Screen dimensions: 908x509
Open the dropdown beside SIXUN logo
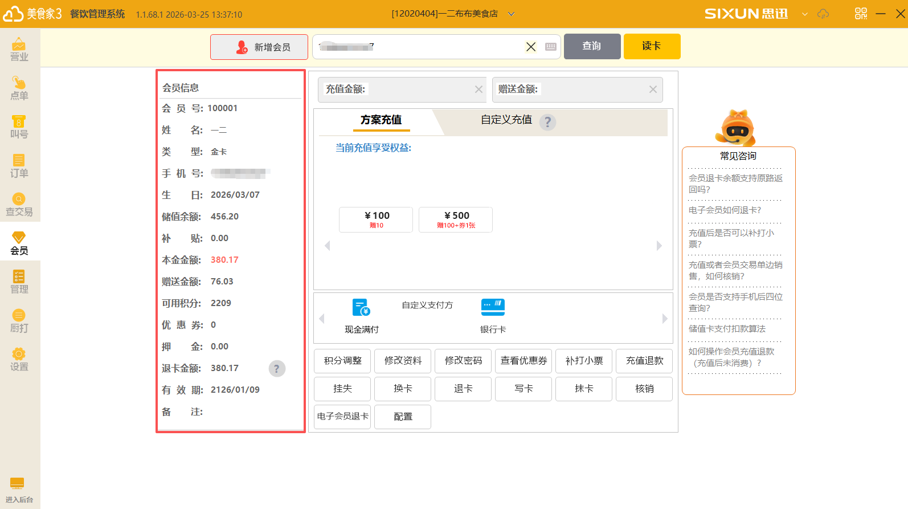804,14
